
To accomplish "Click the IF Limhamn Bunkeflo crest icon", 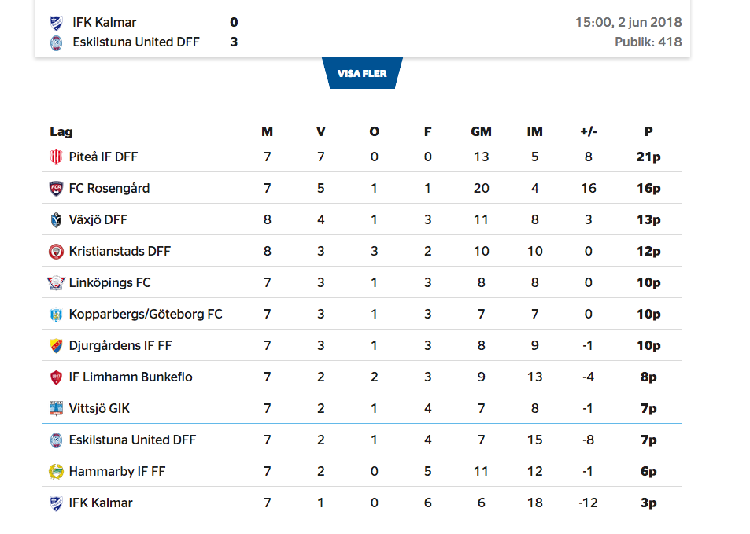I will [56, 377].
